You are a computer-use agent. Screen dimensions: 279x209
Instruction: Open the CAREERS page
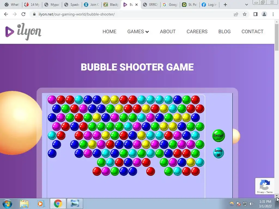197,32
